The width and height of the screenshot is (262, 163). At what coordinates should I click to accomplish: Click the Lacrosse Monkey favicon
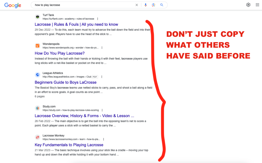(38, 137)
